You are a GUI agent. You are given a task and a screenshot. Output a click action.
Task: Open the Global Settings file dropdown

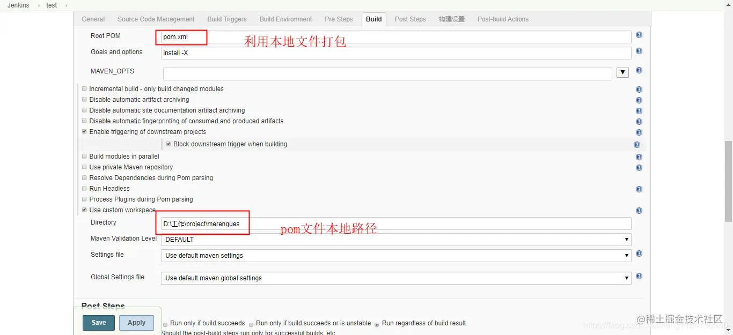(396, 278)
